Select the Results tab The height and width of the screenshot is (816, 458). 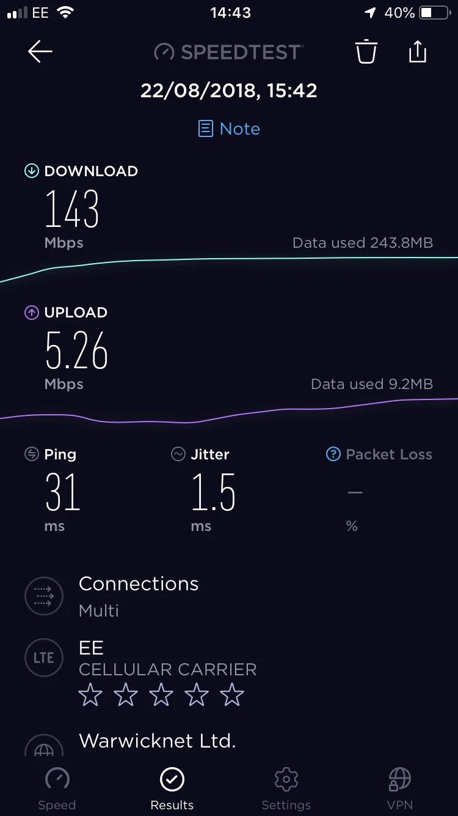click(172, 788)
